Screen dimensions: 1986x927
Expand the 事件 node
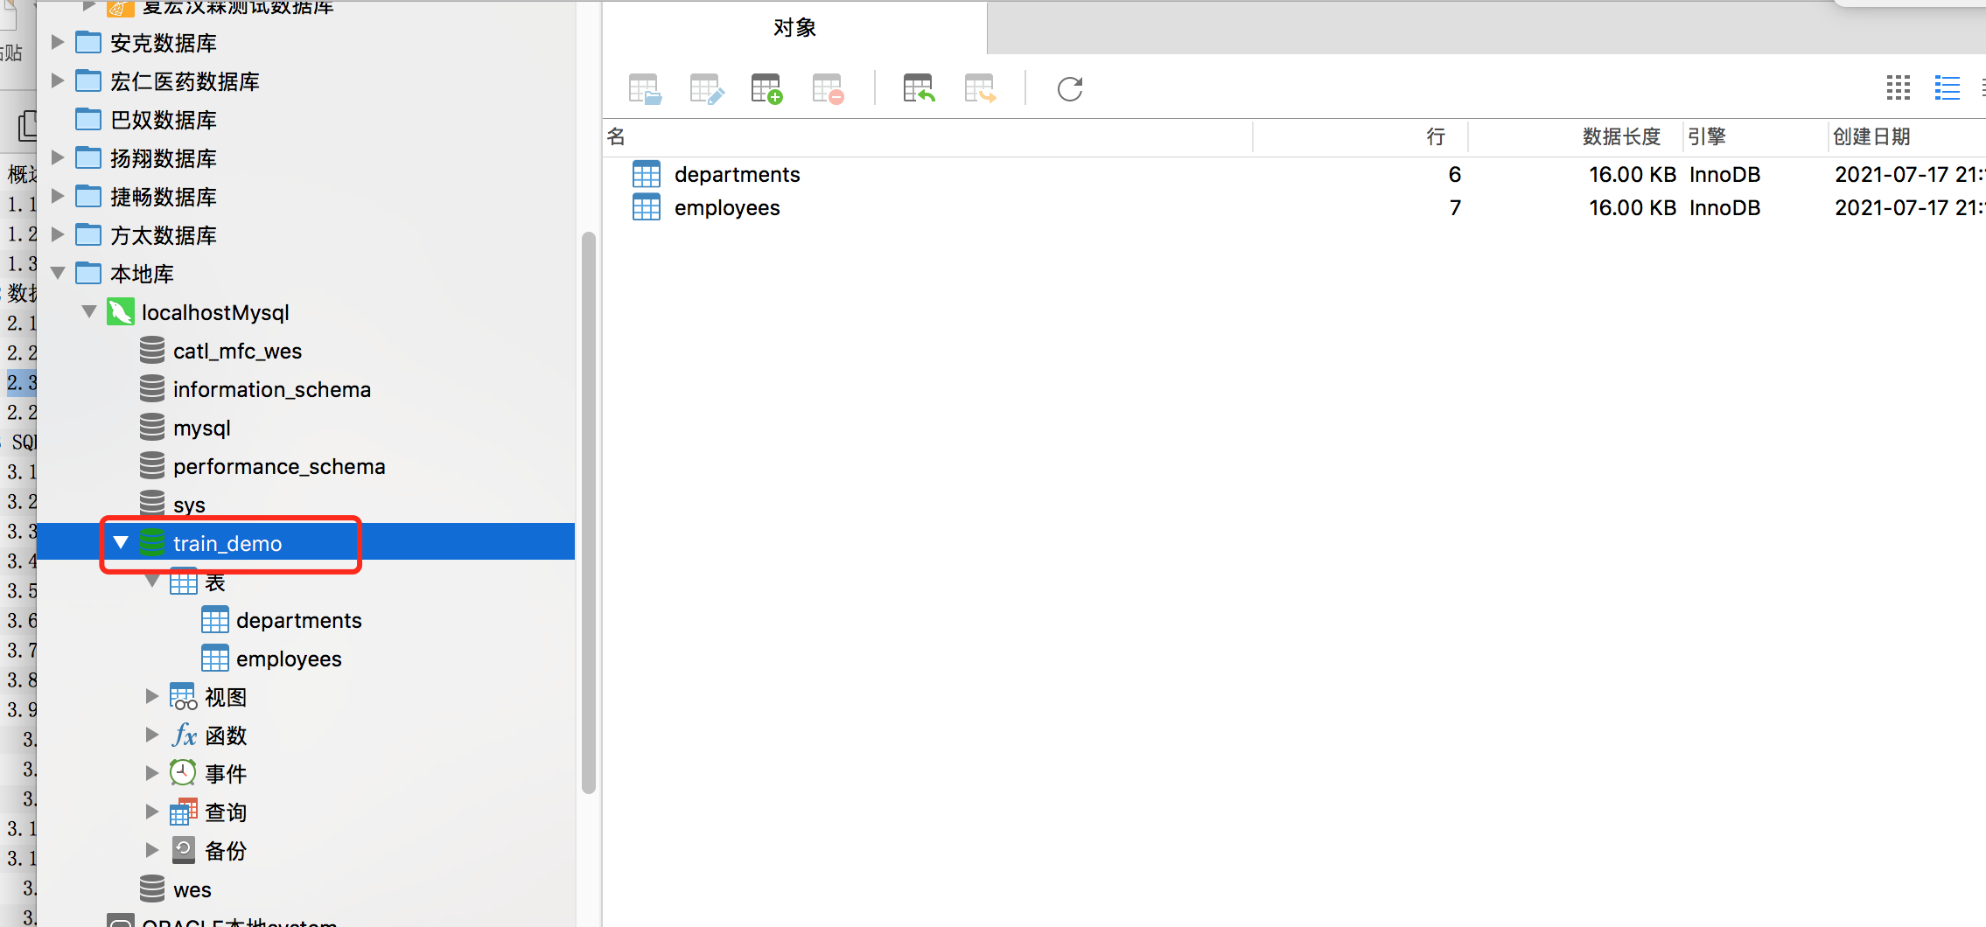pyautogui.click(x=152, y=773)
